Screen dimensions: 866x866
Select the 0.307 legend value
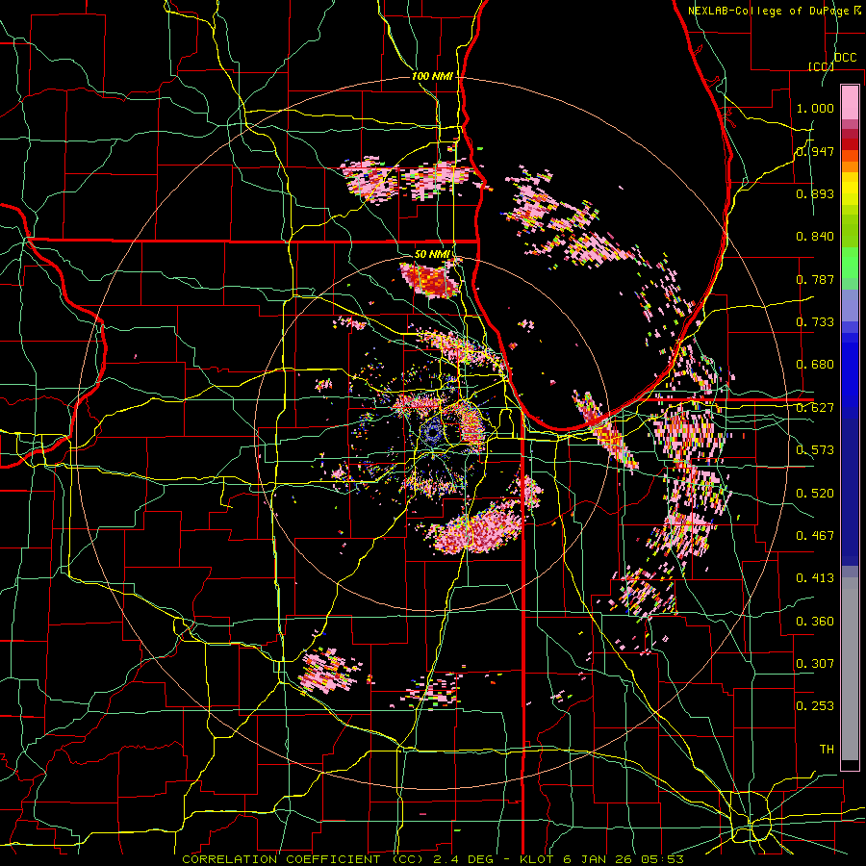tap(815, 664)
